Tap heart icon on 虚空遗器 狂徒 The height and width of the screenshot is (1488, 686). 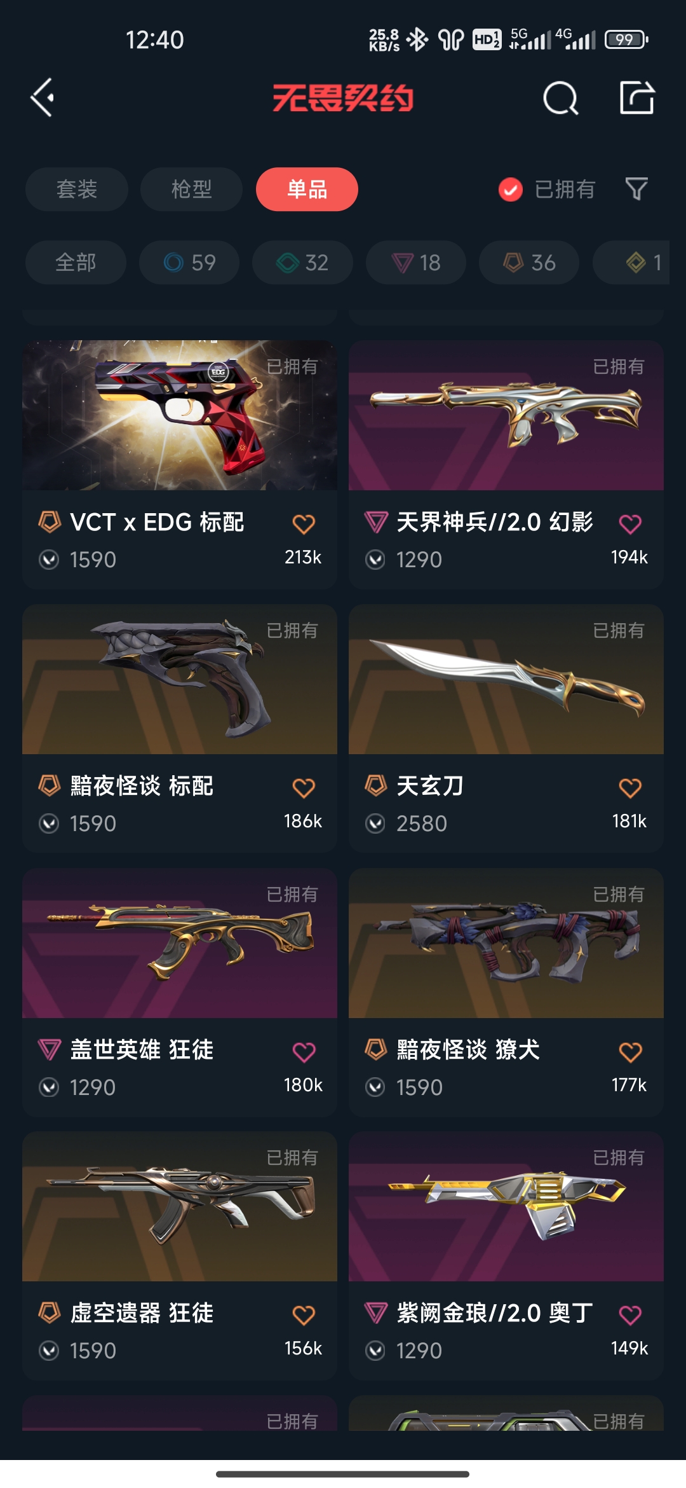[x=304, y=1315]
